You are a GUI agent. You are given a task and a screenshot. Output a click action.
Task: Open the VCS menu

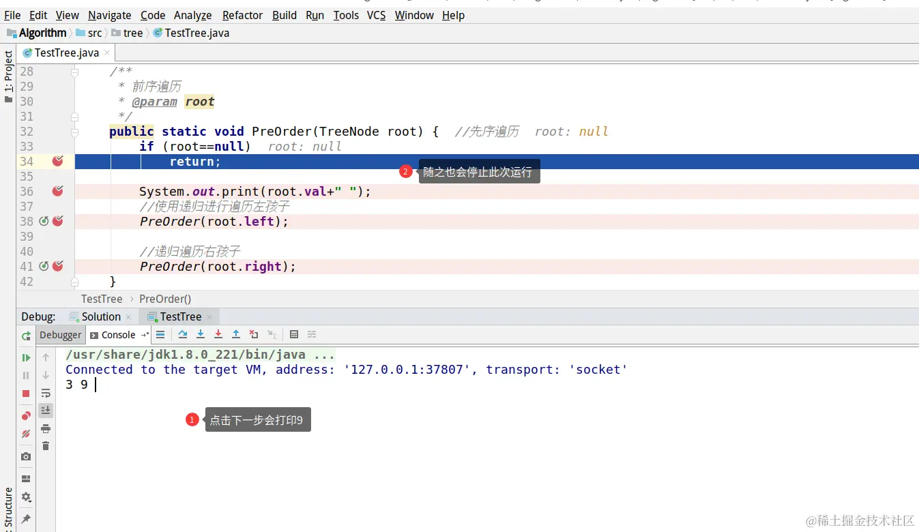pyautogui.click(x=377, y=15)
